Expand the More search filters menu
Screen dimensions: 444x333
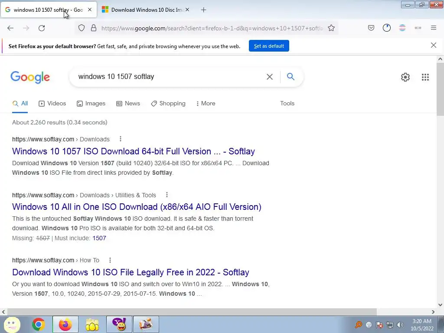(206, 104)
